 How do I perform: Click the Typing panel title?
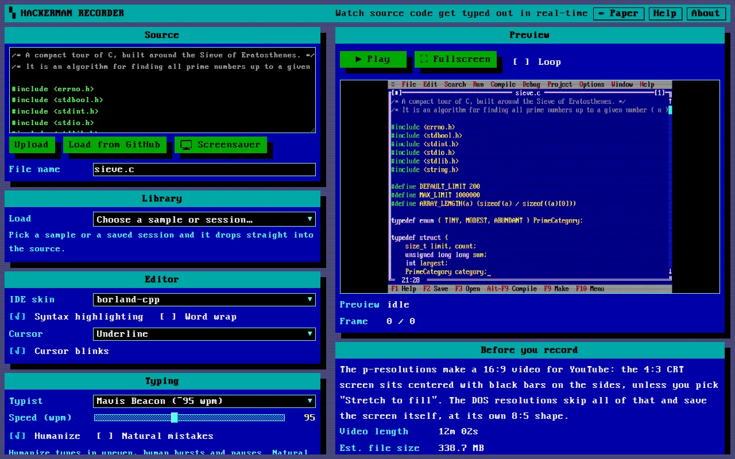[163, 381]
